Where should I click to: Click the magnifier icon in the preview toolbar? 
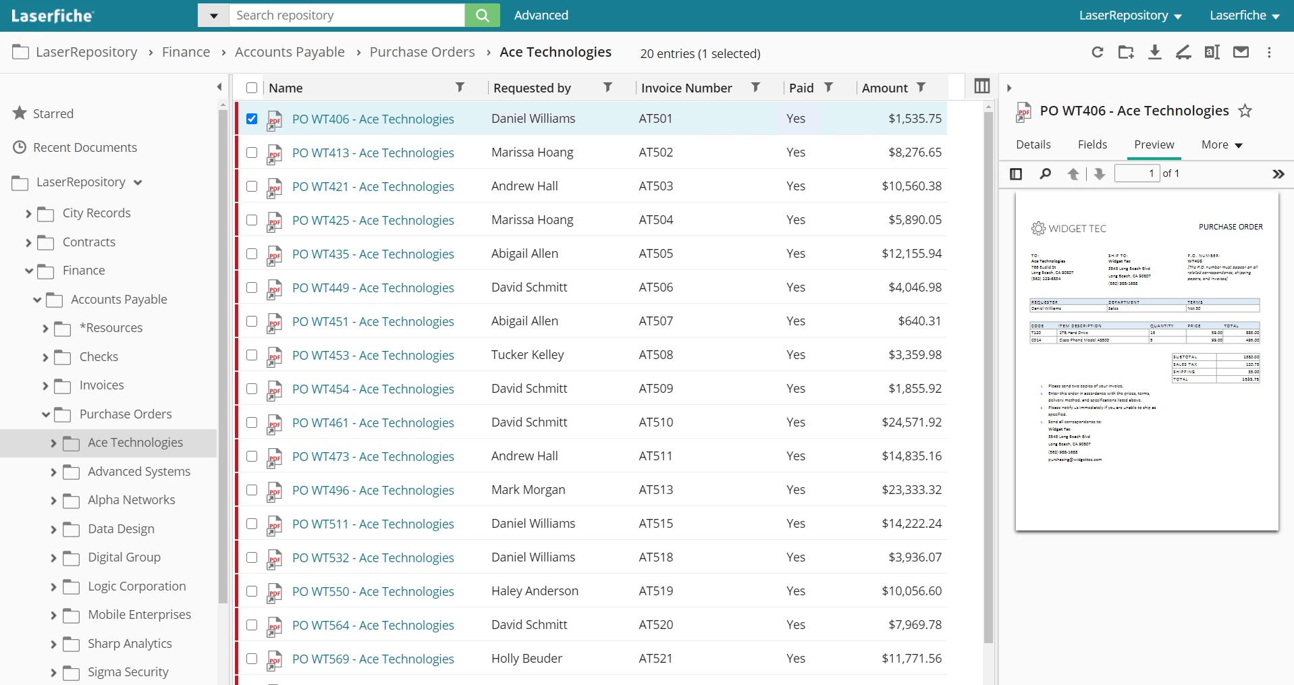tap(1045, 174)
